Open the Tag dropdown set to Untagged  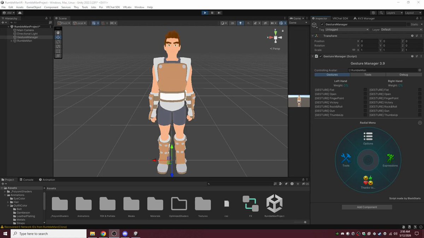[x=347, y=30]
